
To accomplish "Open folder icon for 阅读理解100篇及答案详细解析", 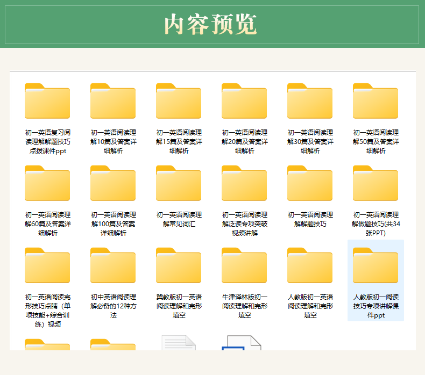I will [x=113, y=183].
